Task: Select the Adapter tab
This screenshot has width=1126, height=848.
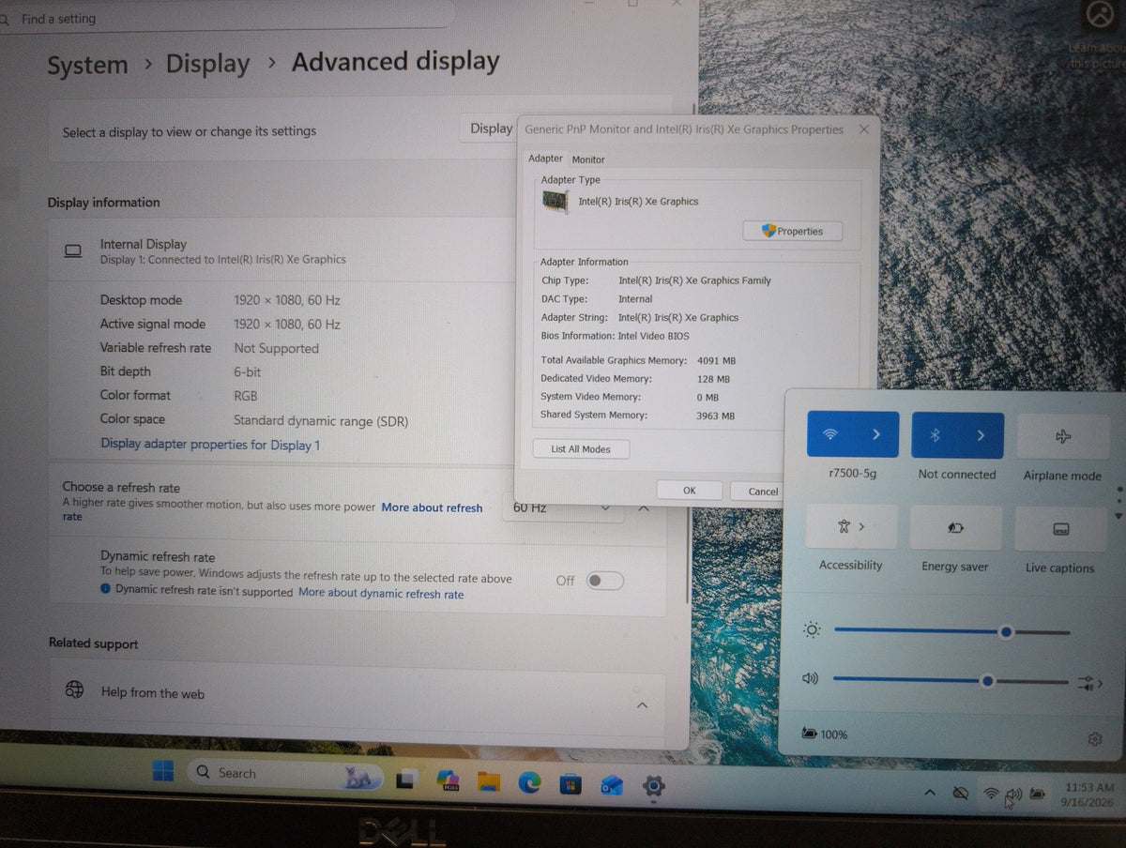Action: point(545,159)
